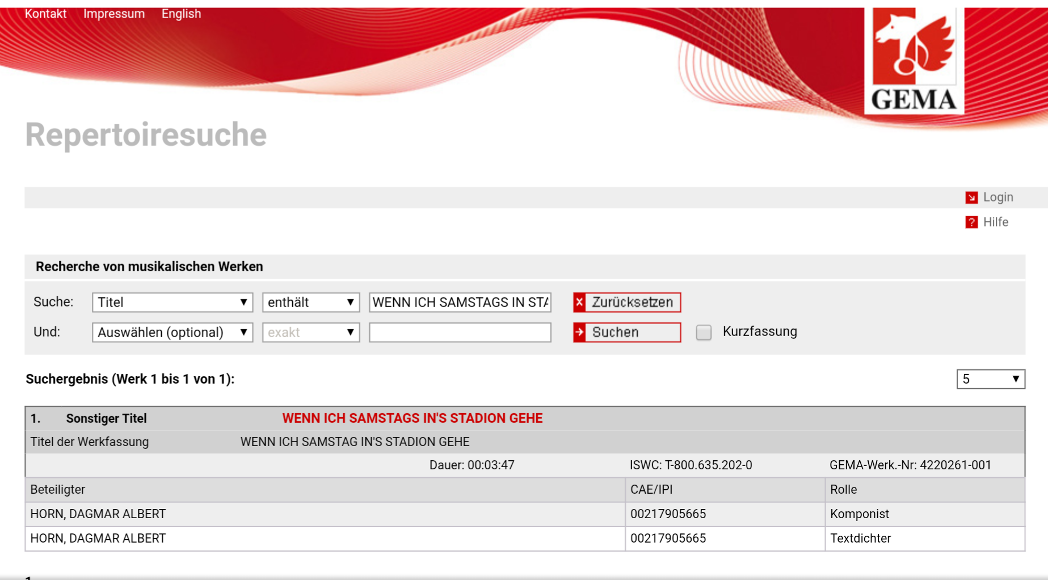This screenshot has height=580, width=1048.
Task: Click the Repertoiresuche page heading
Action: click(x=146, y=135)
